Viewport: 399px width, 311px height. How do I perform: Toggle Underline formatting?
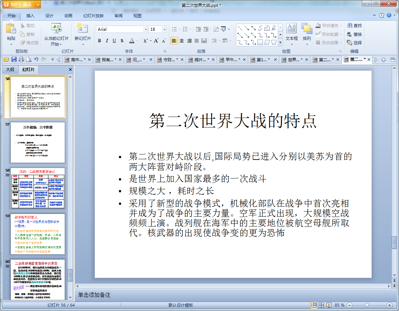114,41
